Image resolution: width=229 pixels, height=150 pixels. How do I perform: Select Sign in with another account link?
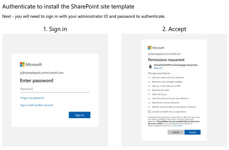coord(37,105)
